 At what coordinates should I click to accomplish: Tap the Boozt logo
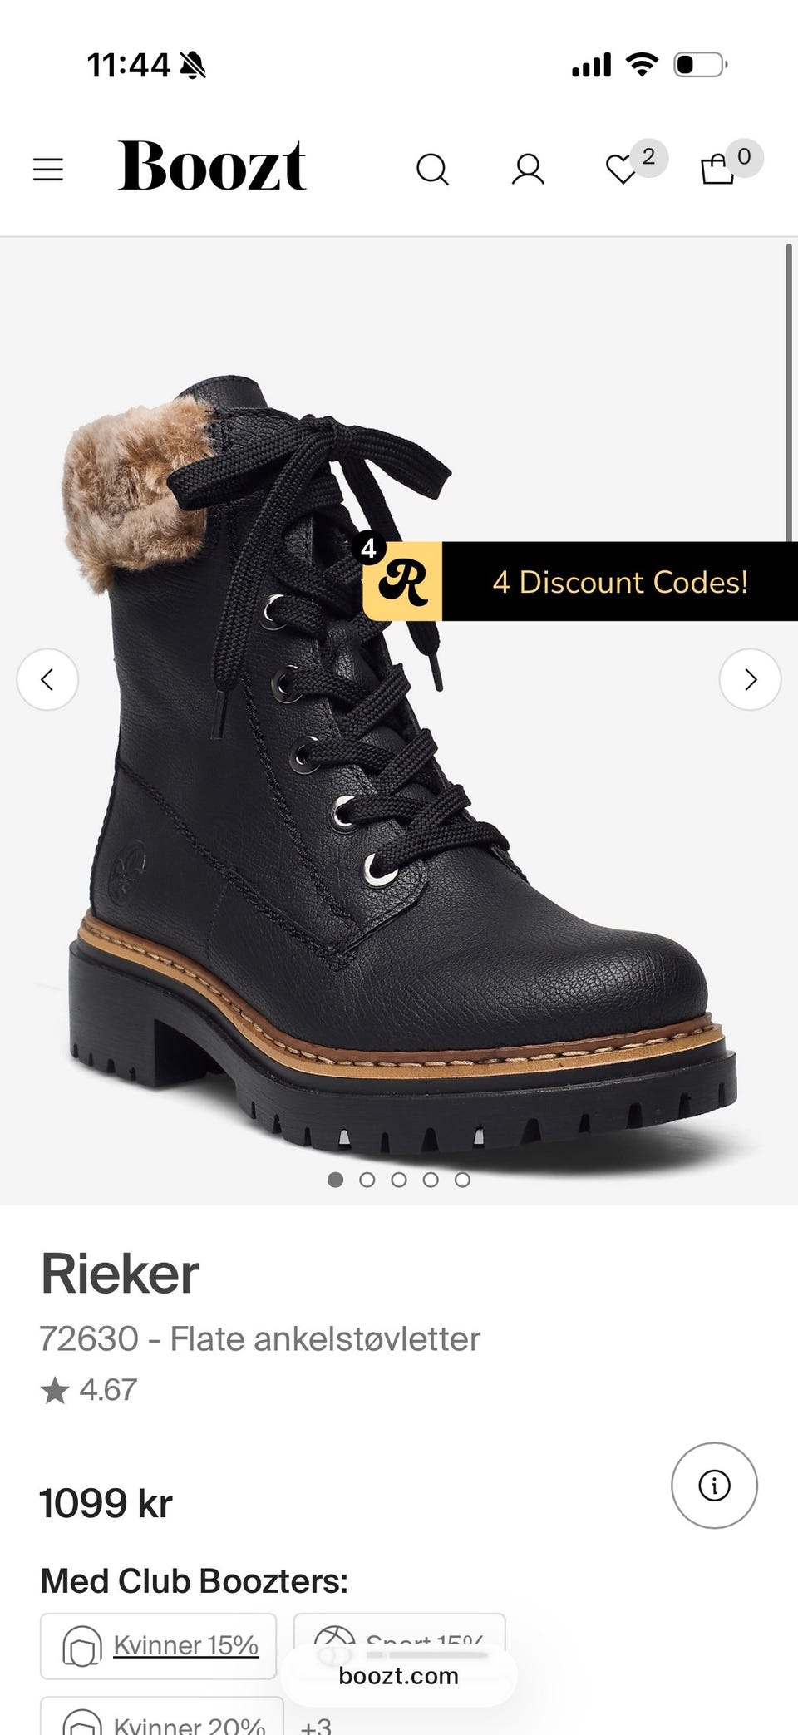212,165
